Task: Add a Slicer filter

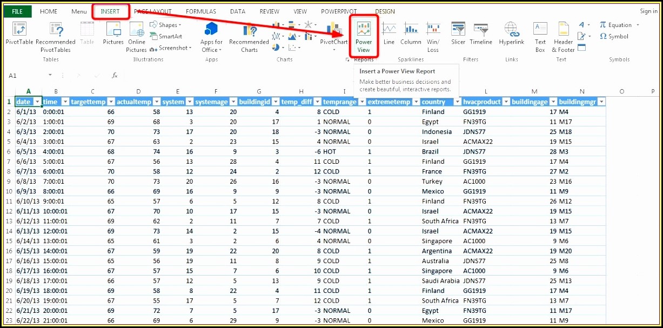Action: pyautogui.click(x=458, y=34)
